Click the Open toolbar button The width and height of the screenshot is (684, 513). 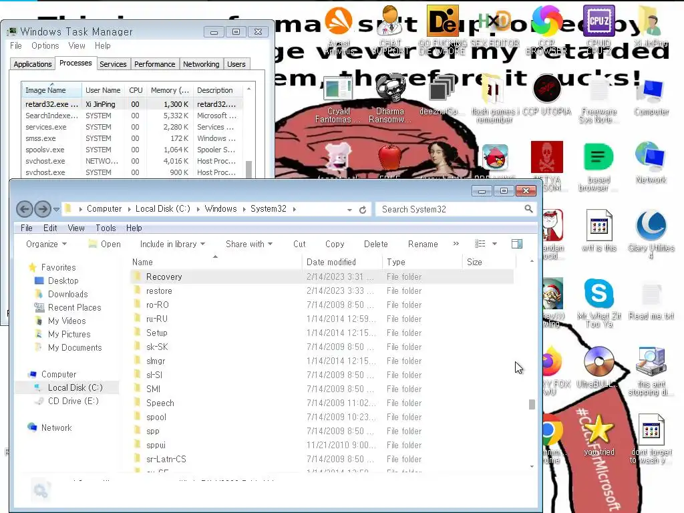pos(105,244)
